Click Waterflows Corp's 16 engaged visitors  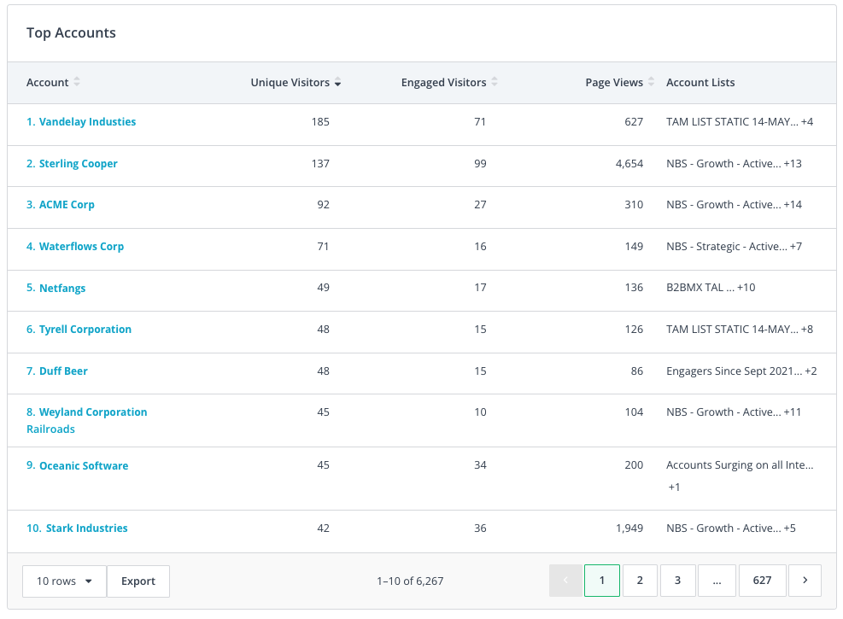(480, 247)
